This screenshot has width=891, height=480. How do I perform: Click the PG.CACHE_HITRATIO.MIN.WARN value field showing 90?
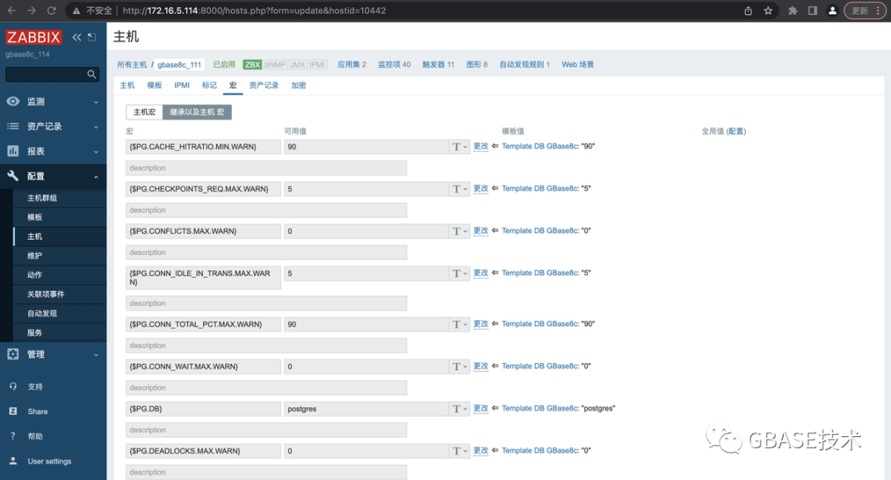pyautogui.click(x=366, y=147)
